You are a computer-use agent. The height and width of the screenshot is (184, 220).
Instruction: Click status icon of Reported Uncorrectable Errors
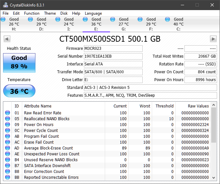tap(8, 177)
